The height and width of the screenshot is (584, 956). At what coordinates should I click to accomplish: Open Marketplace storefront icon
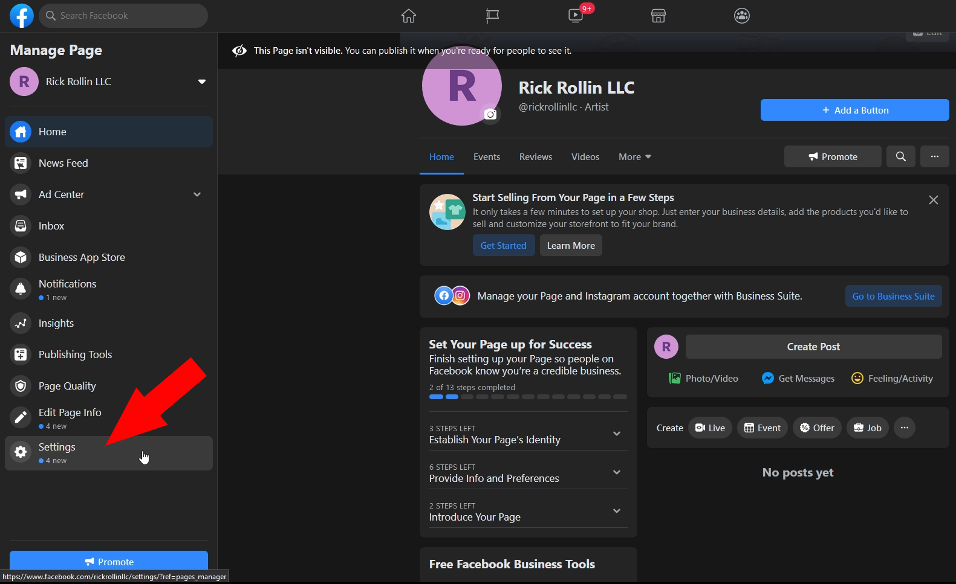point(658,16)
